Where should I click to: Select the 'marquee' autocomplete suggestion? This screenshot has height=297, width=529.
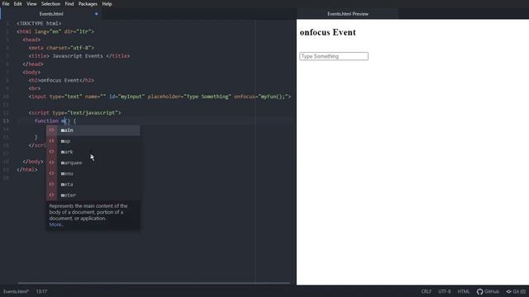93,163
